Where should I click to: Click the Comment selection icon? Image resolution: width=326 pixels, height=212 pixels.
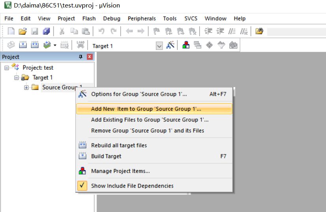[x=232, y=32]
